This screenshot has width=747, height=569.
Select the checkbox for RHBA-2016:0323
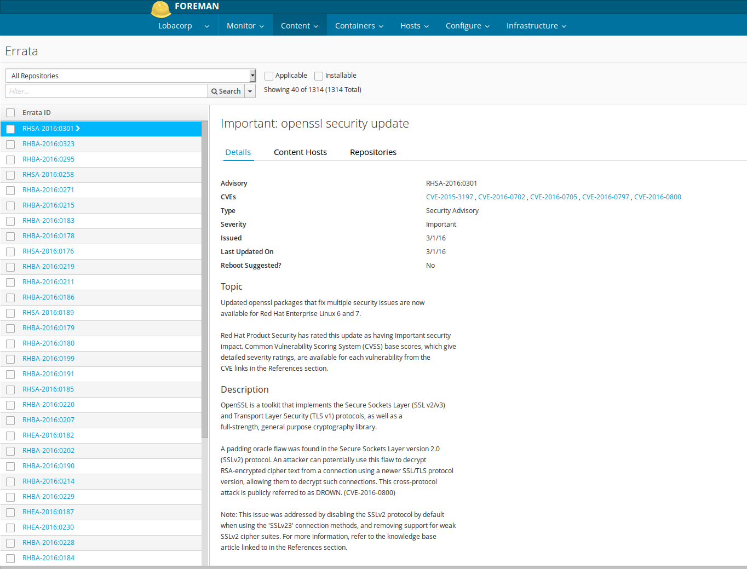[x=10, y=145]
